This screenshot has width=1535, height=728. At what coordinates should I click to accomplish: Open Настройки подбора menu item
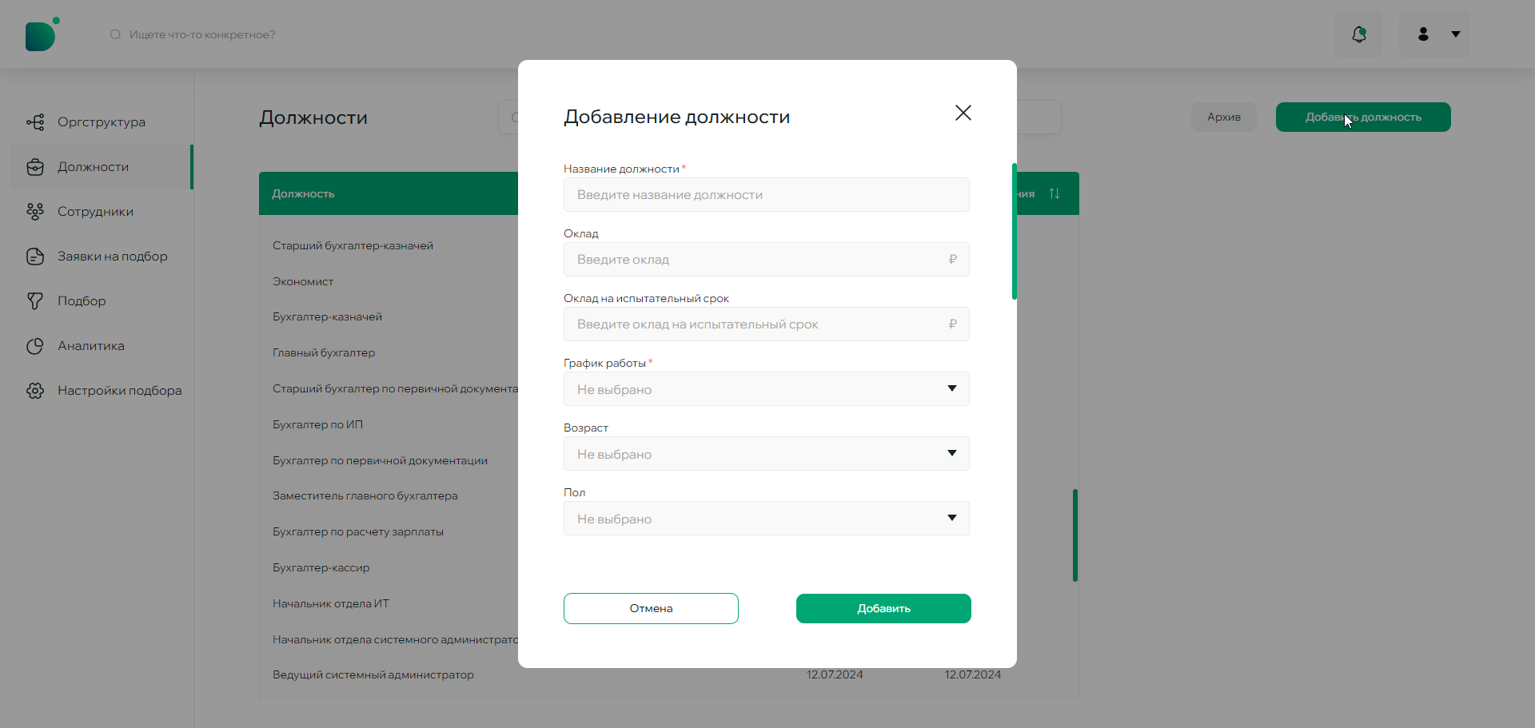(102, 391)
